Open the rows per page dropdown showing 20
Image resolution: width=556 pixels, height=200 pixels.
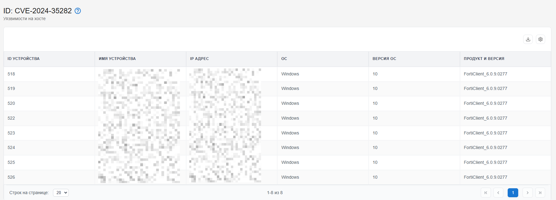[x=61, y=193]
